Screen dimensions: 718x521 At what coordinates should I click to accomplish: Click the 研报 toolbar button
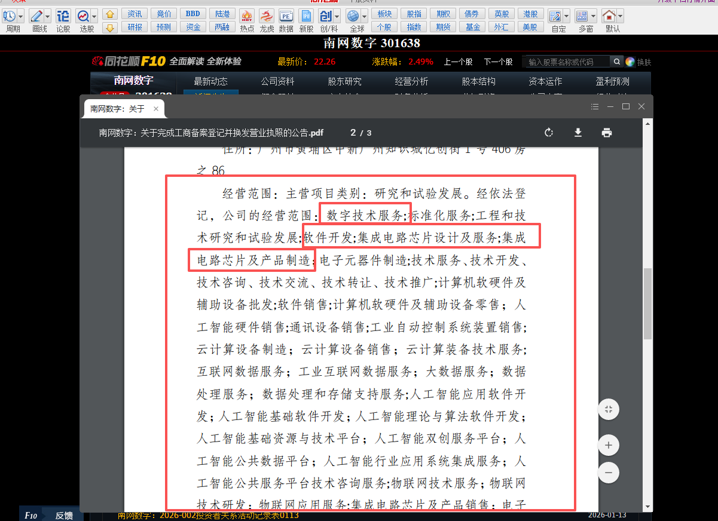coord(135,27)
